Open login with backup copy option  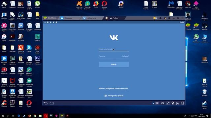[x=114, y=88]
